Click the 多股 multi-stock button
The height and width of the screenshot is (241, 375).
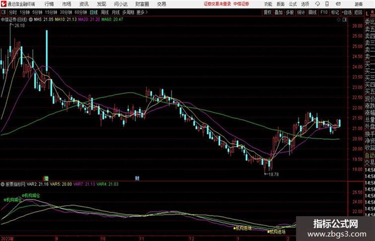pyautogui.click(x=290, y=12)
